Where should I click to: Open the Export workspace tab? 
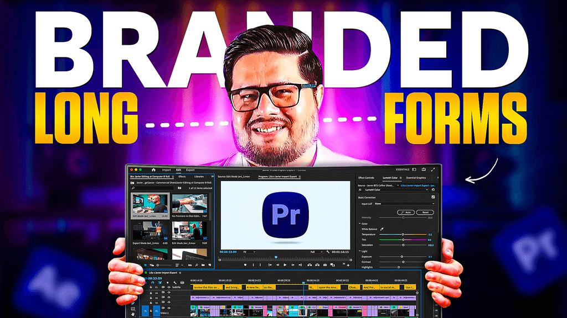pyautogui.click(x=190, y=170)
